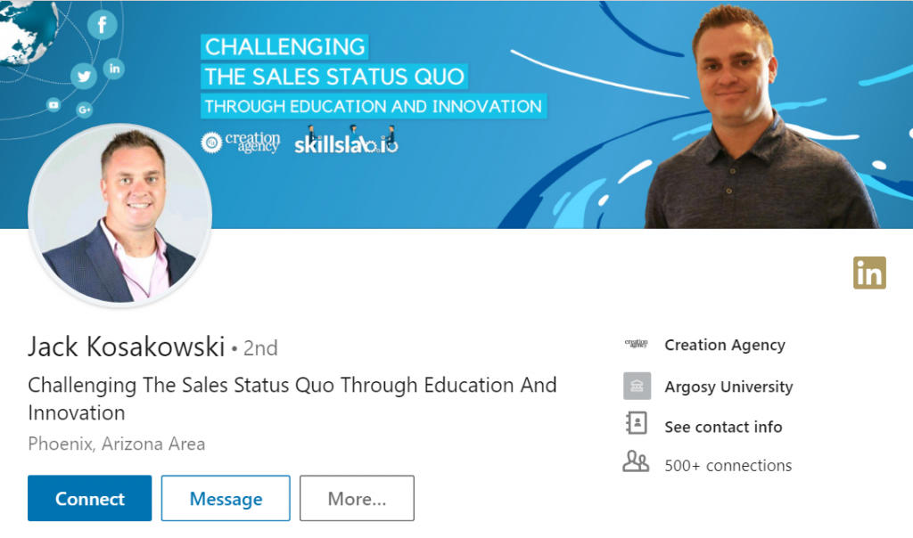Screen dimensions: 913x538
Task: Click the contact info address book icon
Action: coord(637,425)
